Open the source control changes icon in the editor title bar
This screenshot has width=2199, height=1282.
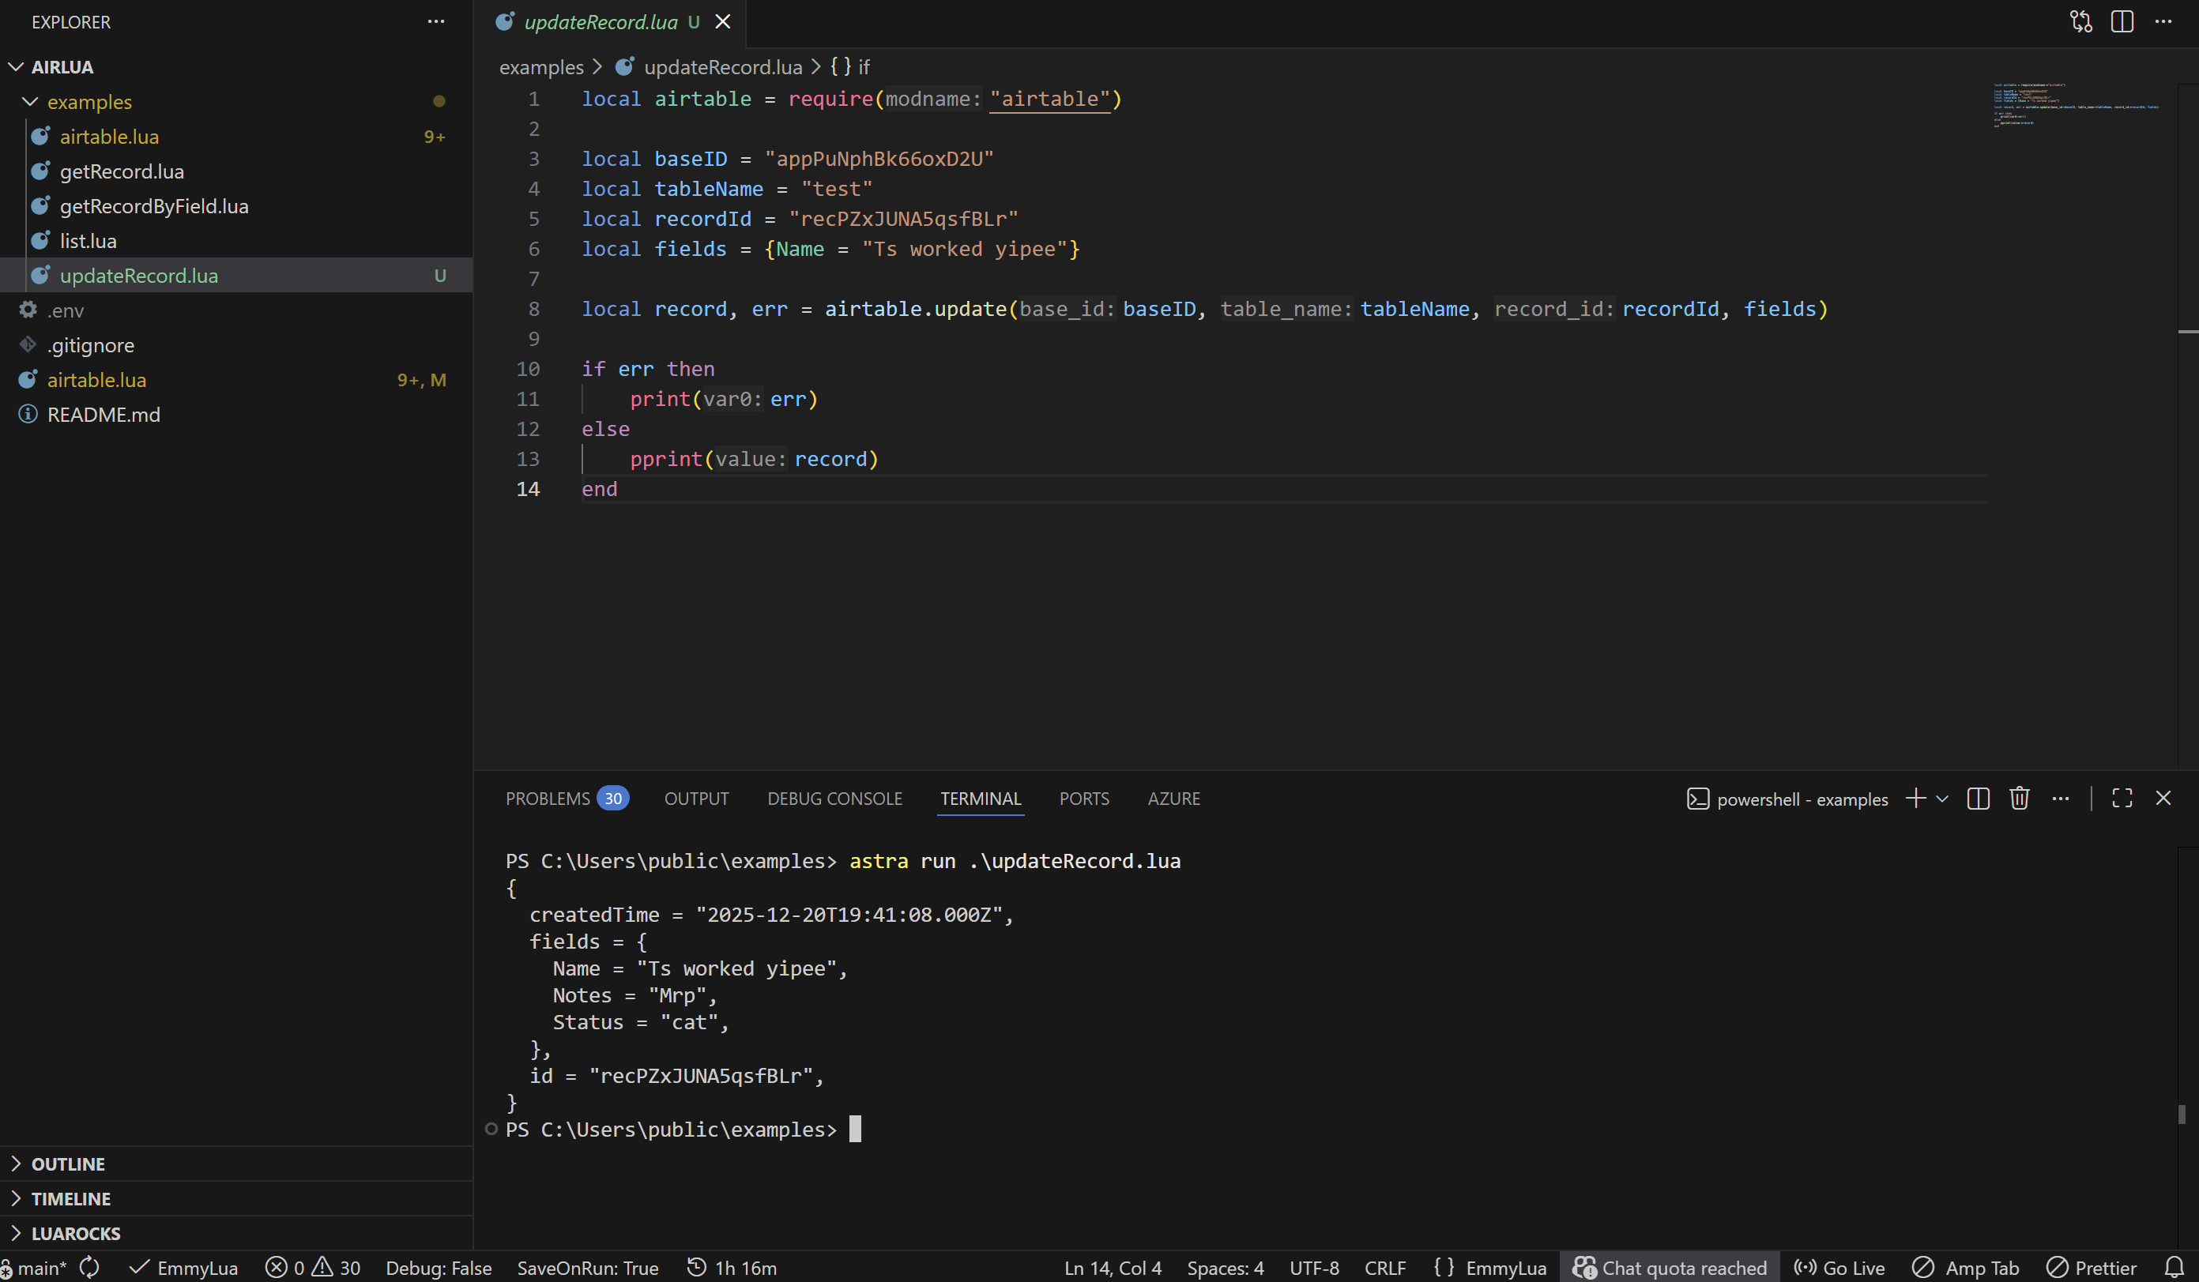(x=2080, y=22)
